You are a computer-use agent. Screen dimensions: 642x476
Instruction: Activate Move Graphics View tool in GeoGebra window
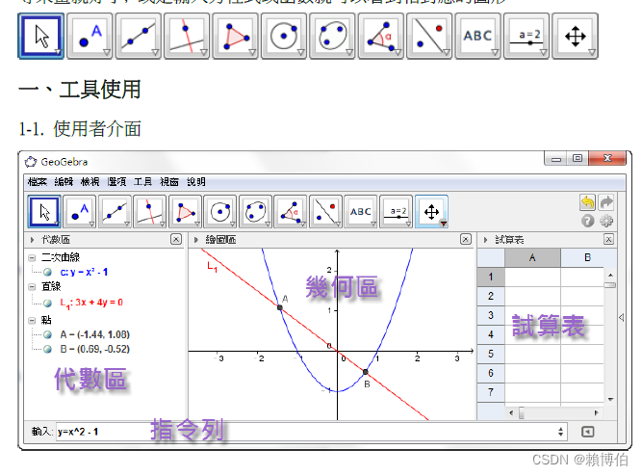[x=431, y=212]
